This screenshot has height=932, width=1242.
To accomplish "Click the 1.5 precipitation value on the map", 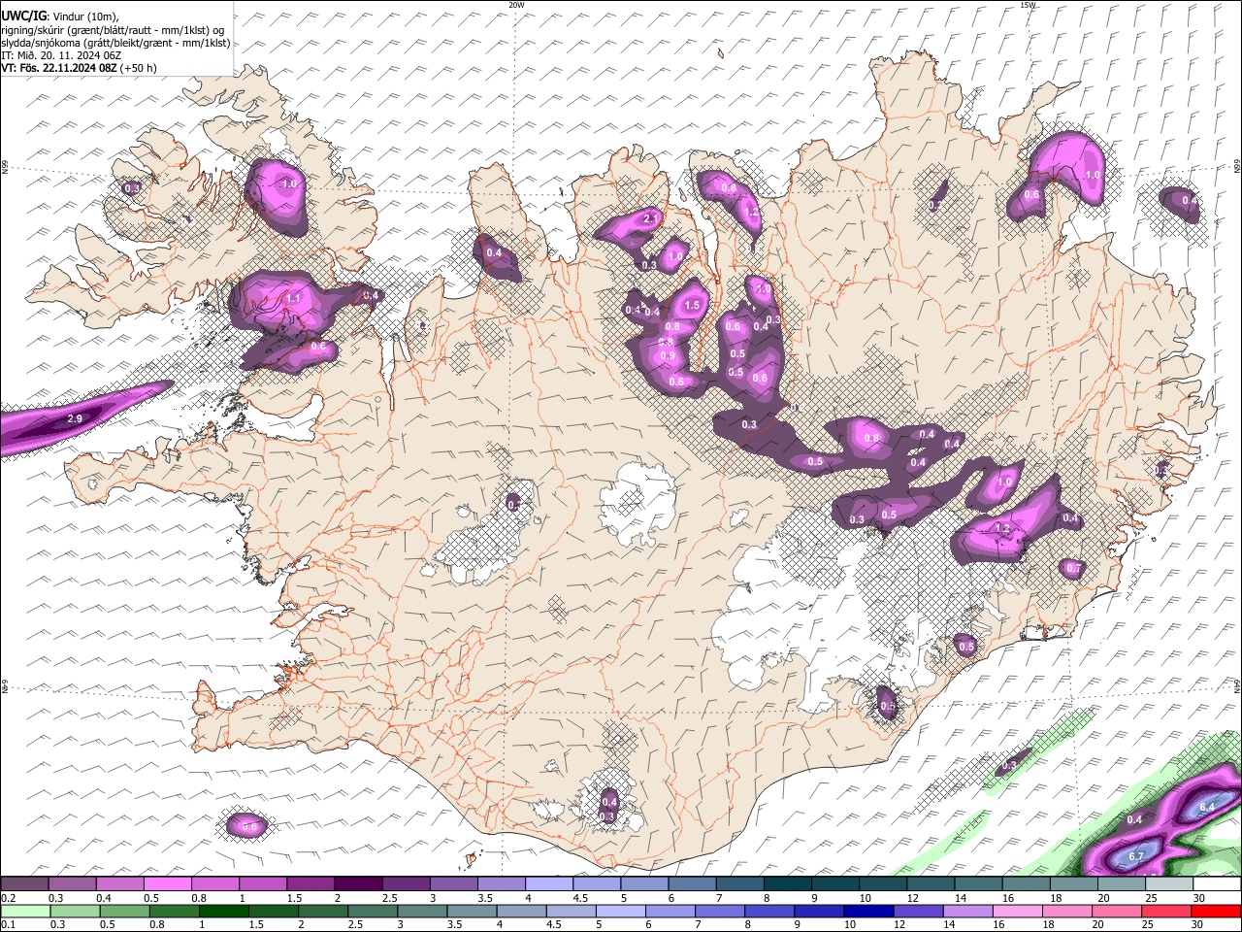I will (692, 305).
